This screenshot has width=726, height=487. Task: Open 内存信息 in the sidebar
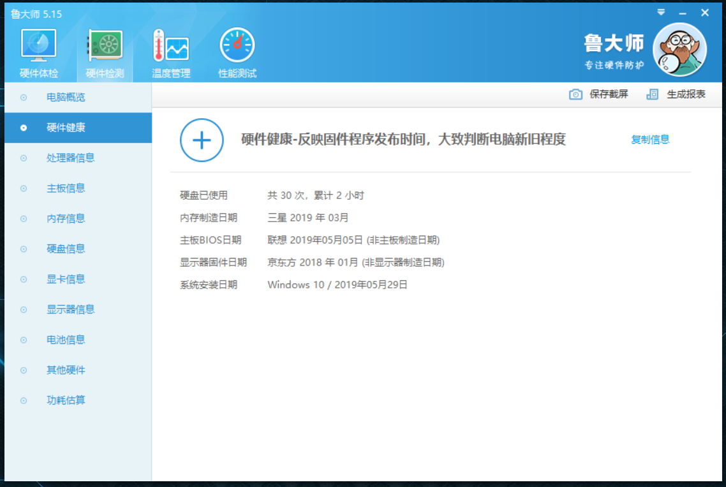[78, 218]
